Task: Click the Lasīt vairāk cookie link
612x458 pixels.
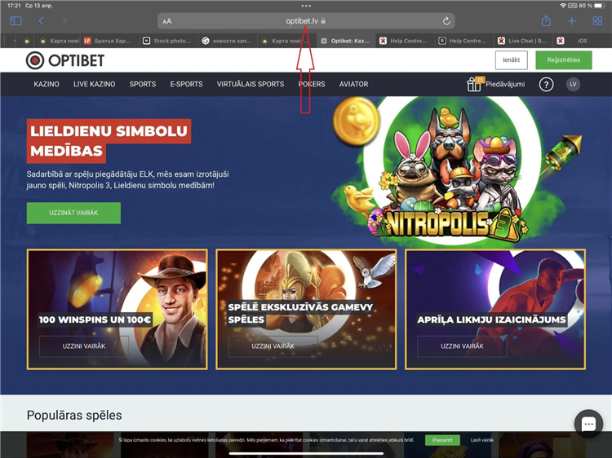Action: [482, 440]
